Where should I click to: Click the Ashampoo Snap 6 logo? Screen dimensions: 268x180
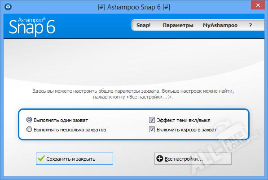pos(32,27)
